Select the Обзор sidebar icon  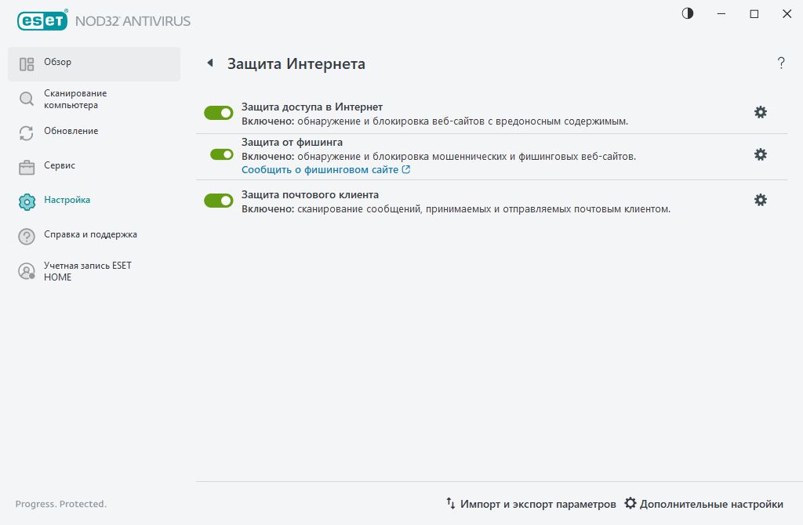pos(26,63)
